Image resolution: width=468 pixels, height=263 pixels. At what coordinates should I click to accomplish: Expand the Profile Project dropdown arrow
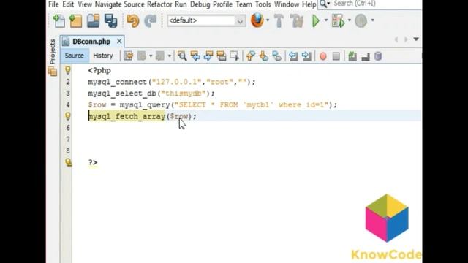click(372, 20)
